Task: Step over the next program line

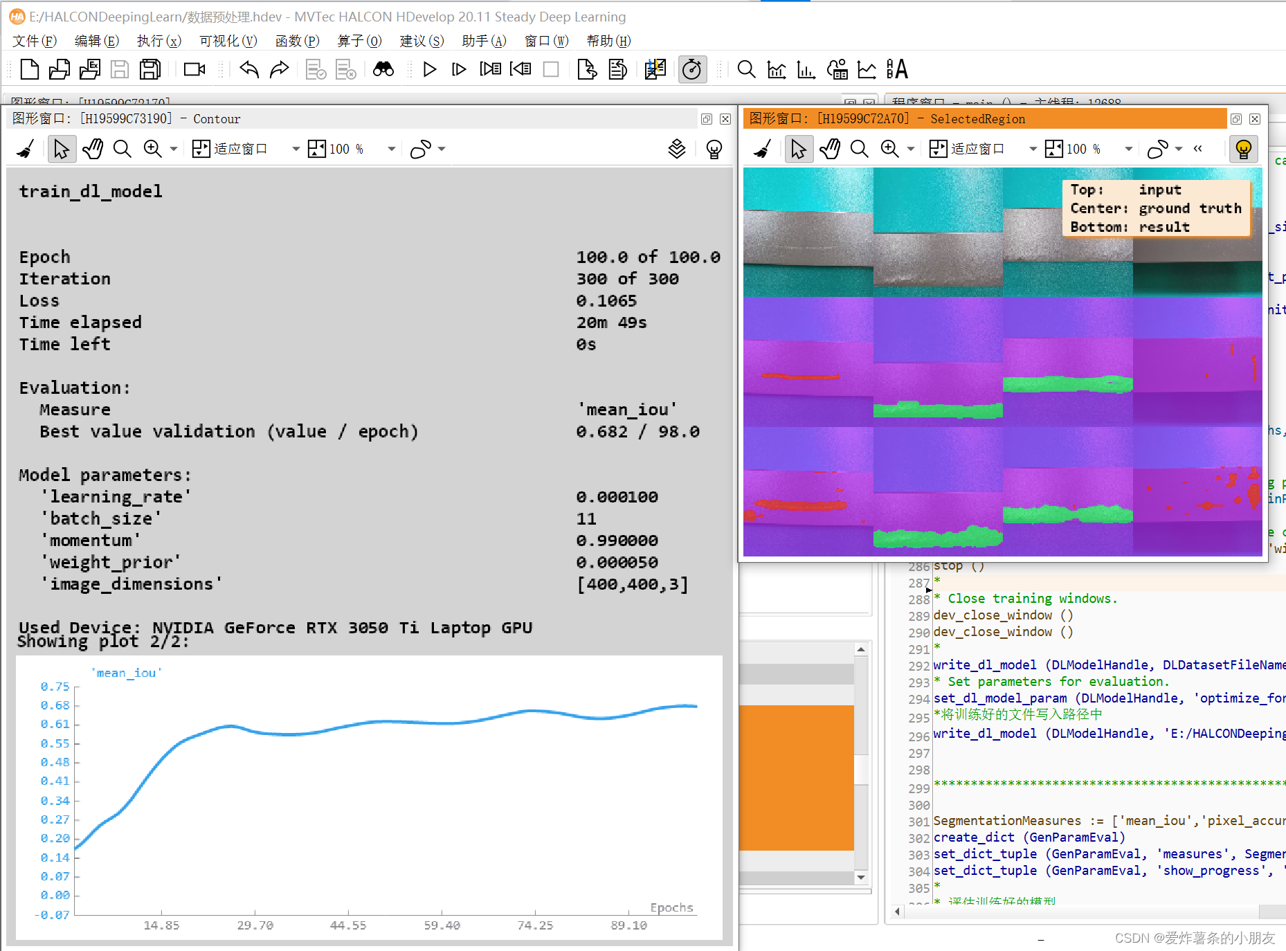Action: [491, 69]
